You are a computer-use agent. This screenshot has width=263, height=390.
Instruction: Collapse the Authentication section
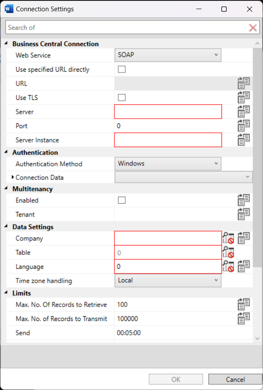(x=6, y=152)
